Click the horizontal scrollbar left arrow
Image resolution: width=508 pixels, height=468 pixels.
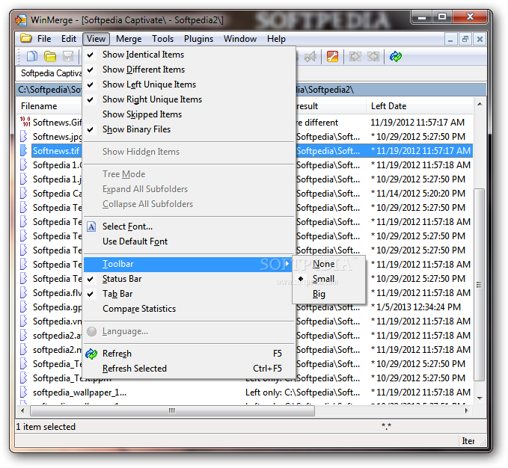pos(22,410)
